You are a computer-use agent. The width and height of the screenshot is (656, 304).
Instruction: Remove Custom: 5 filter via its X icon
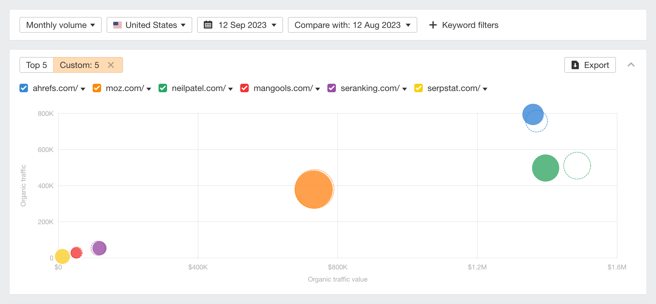(x=111, y=65)
